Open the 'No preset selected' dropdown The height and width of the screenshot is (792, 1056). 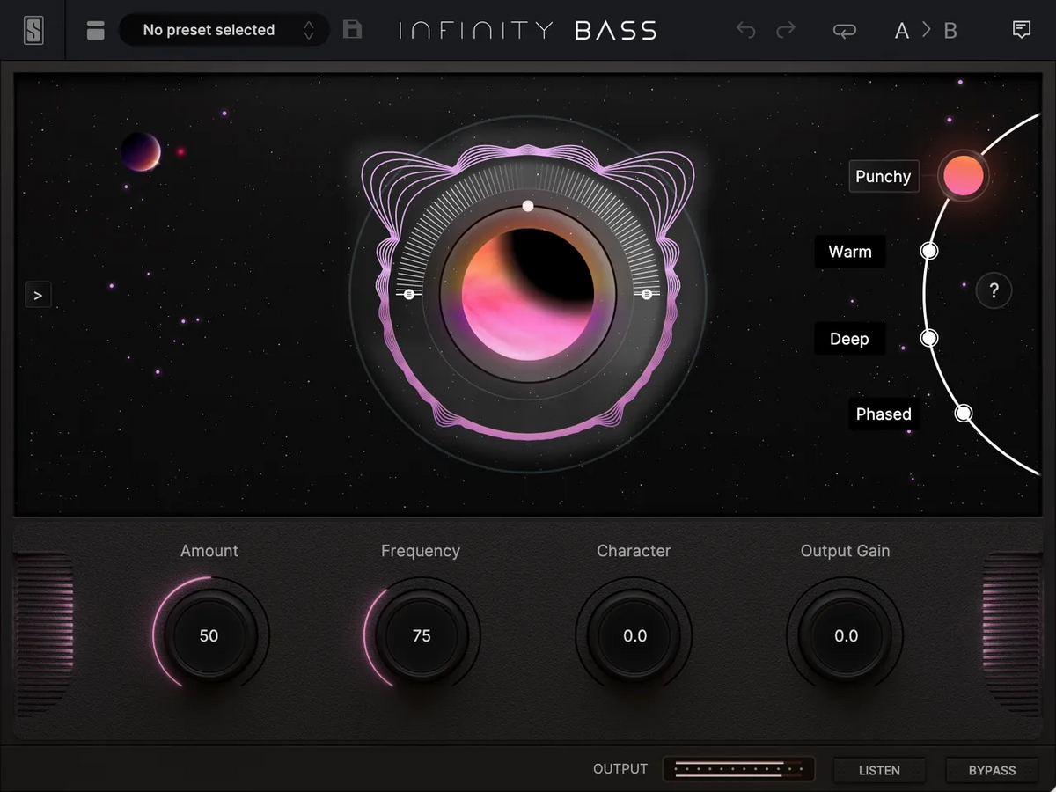click(x=209, y=29)
